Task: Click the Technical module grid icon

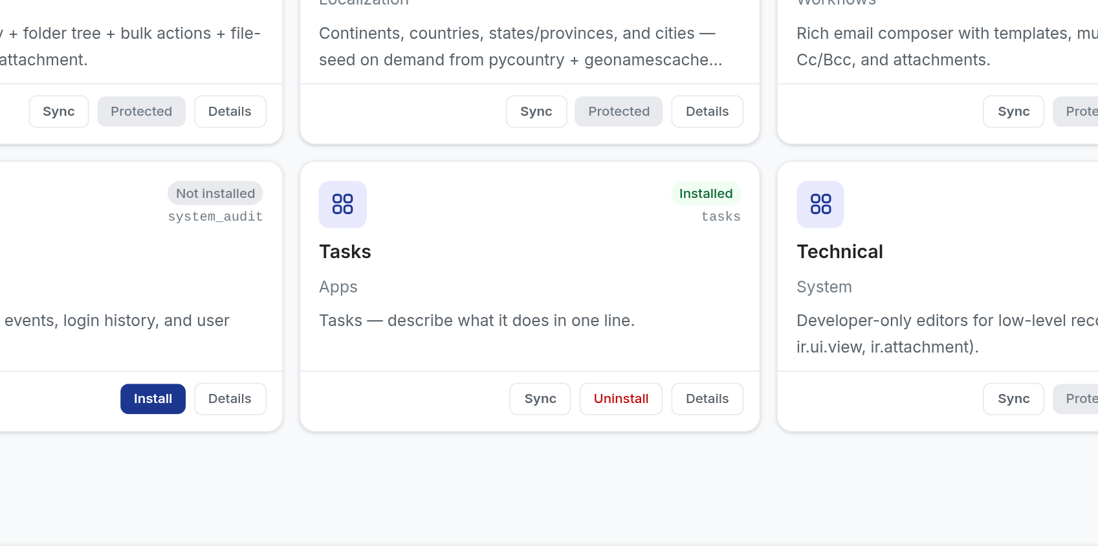Action: pos(820,204)
